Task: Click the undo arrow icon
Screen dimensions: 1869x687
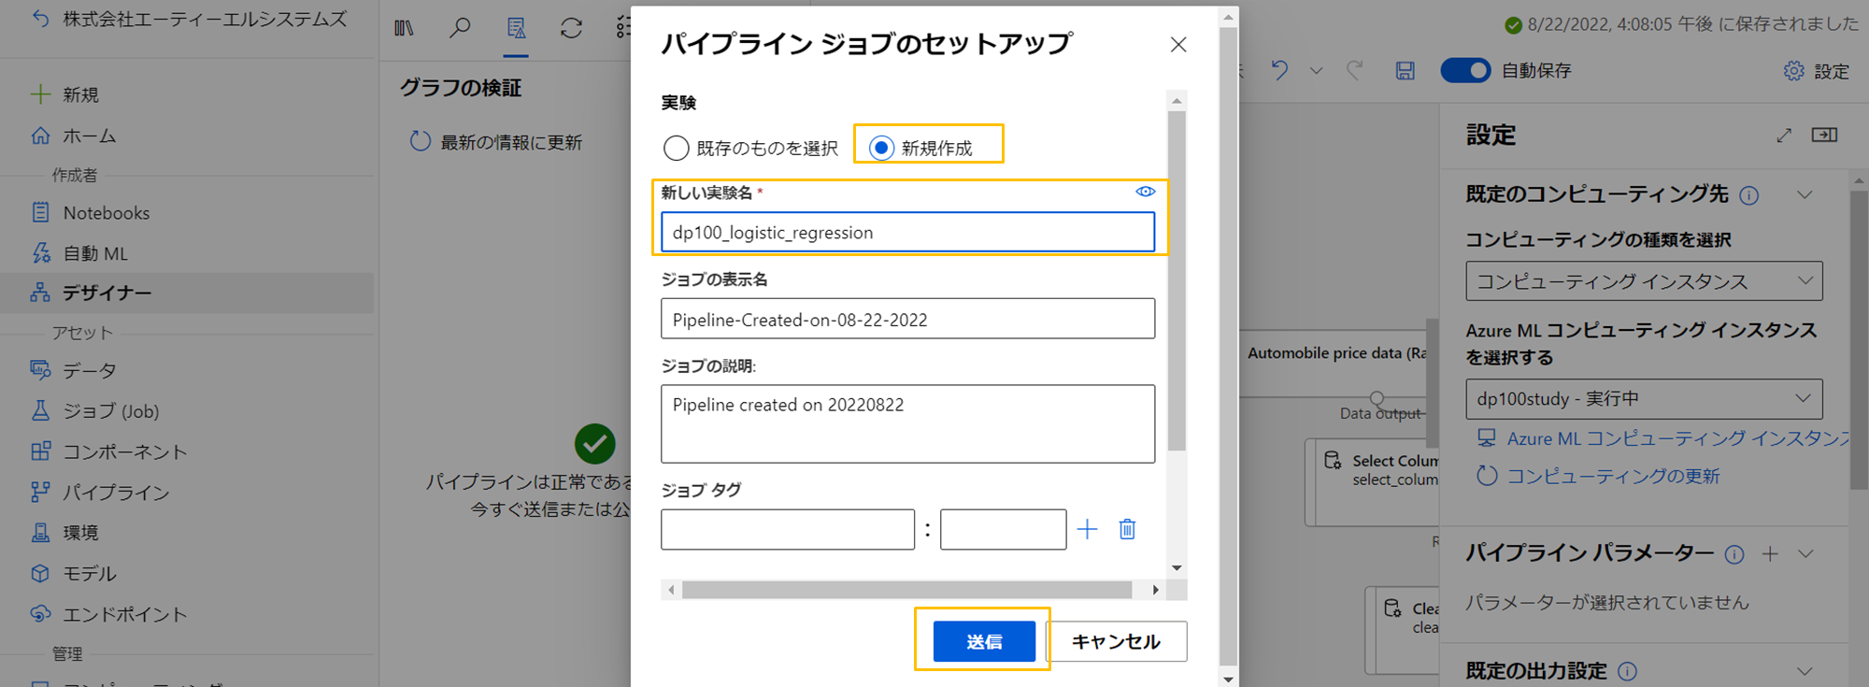Action: (x=1279, y=70)
